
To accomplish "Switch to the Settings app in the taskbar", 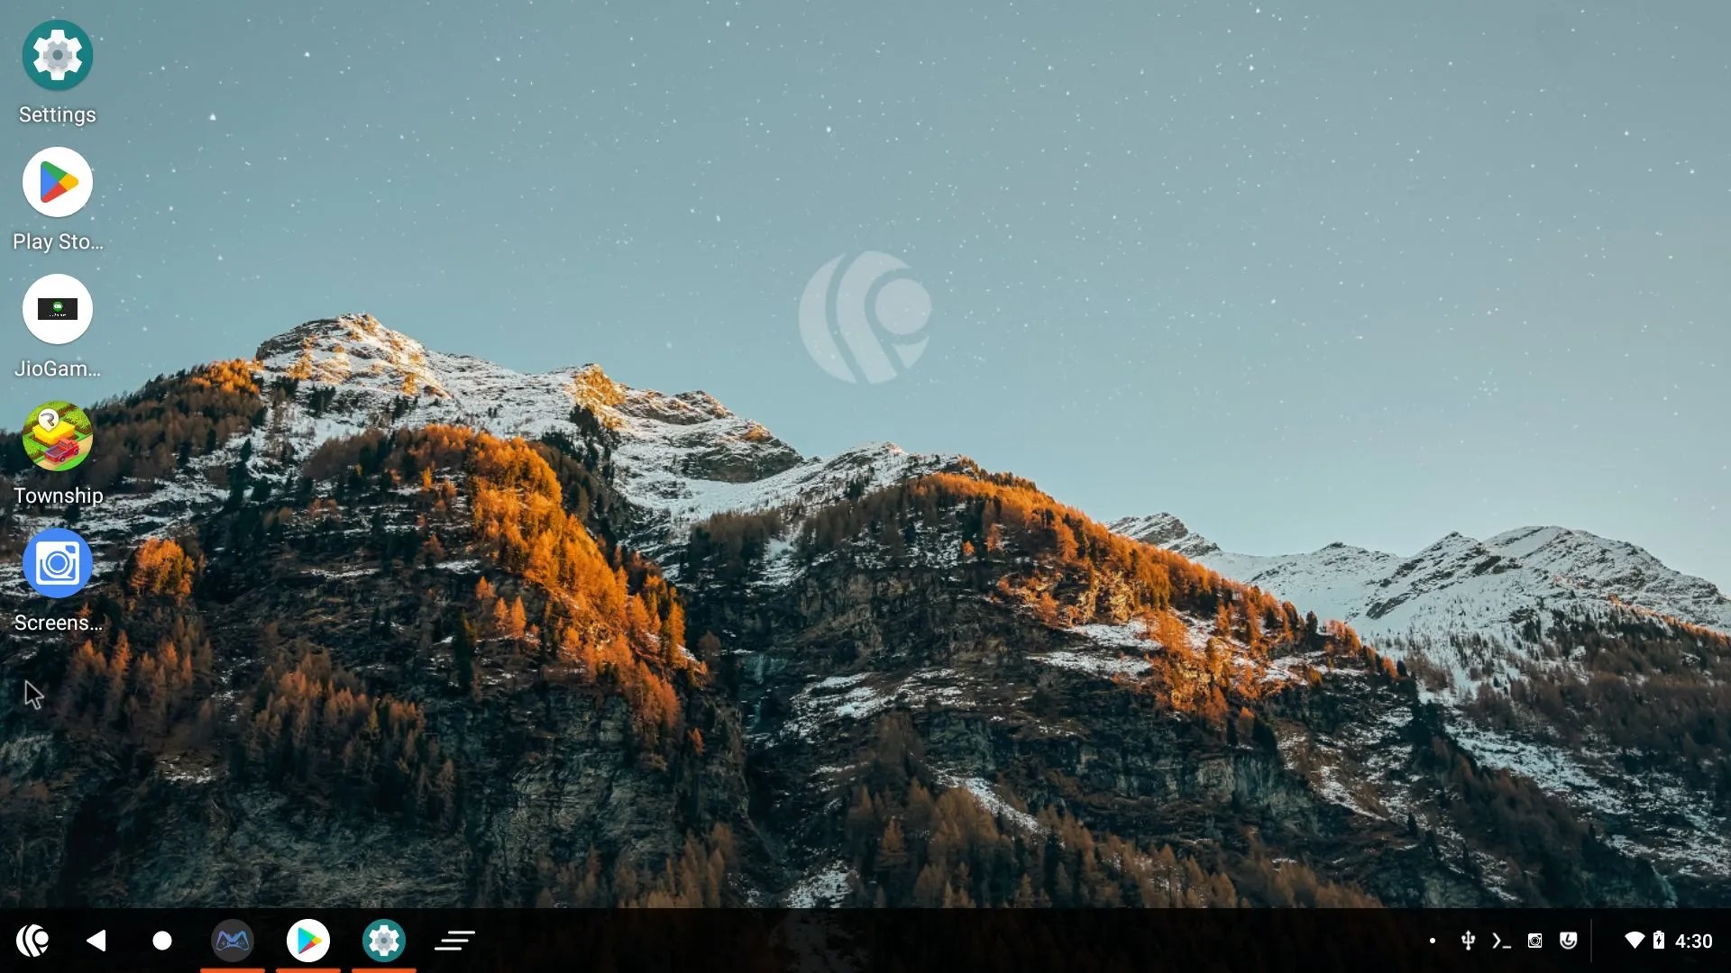I will [384, 941].
